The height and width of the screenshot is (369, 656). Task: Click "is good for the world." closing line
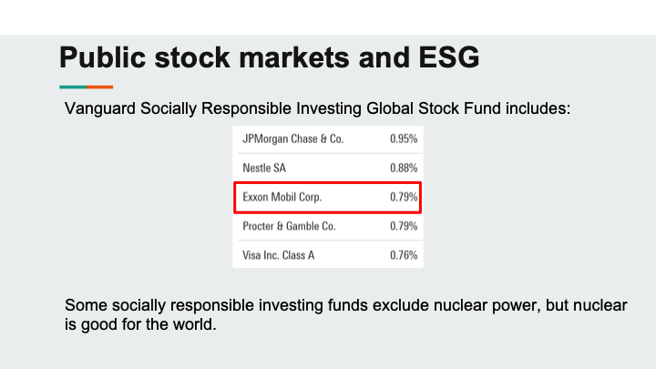[x=140, y=324]
